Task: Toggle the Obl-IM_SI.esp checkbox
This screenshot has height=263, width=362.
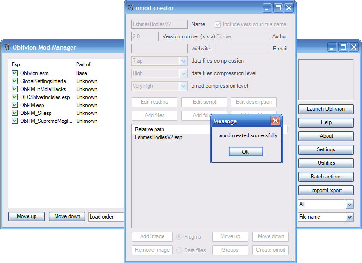Action: 15,113
